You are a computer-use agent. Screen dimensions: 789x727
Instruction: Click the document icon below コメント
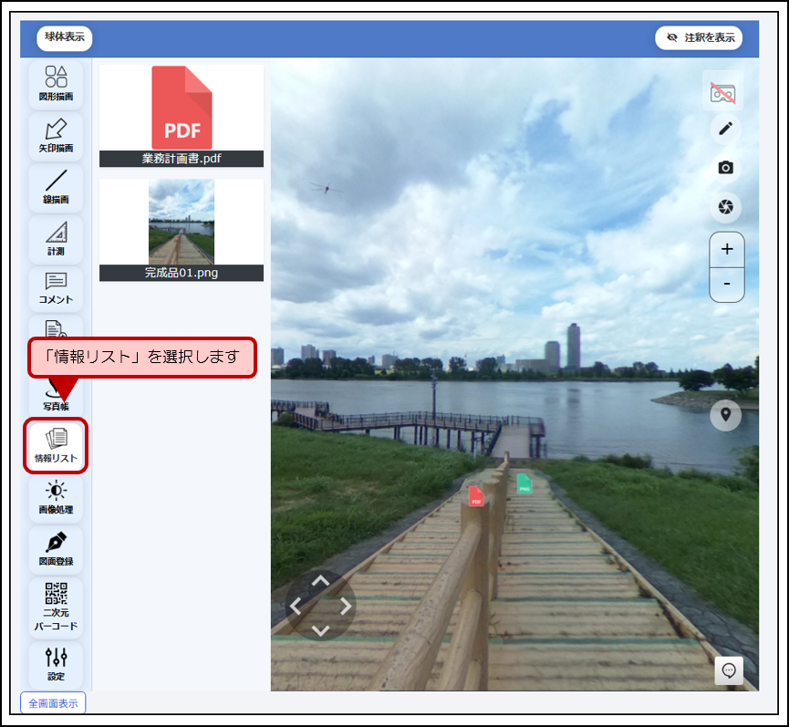[x=56, y=327]
